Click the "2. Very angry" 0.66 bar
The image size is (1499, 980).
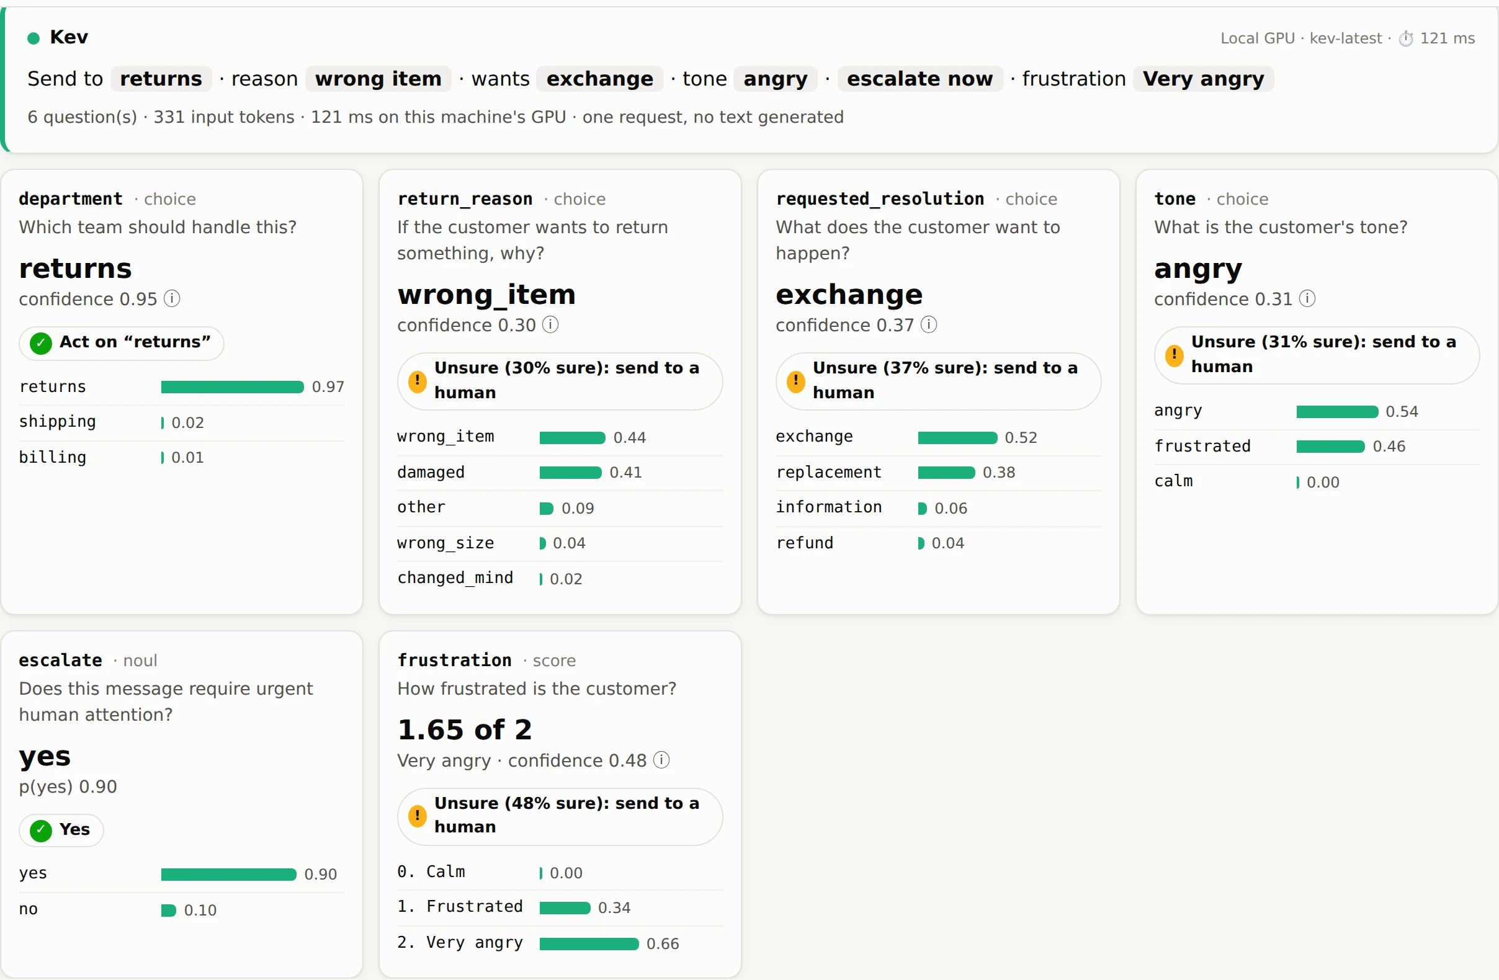[x=589, y=943]
